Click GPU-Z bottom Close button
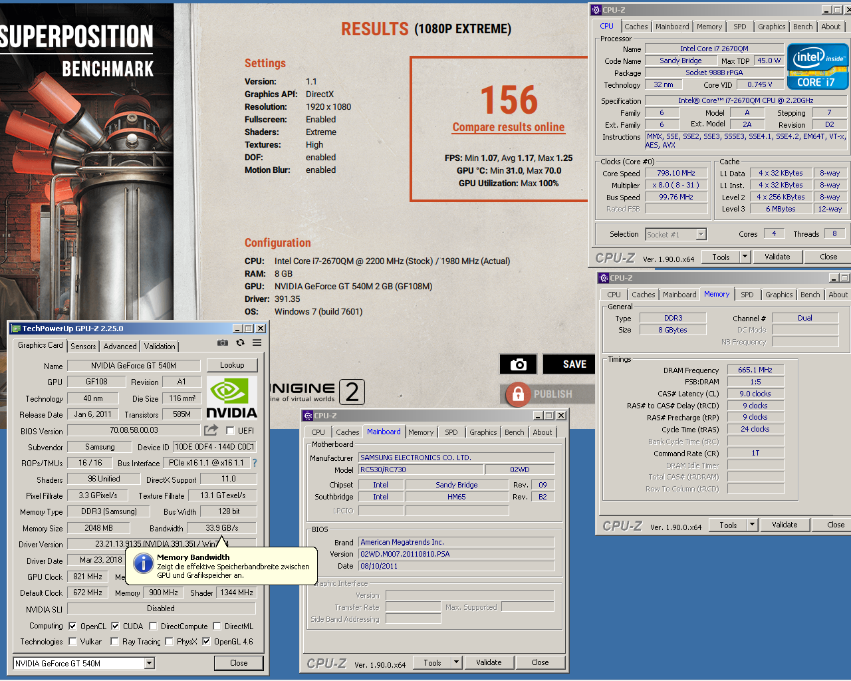851x681 pixels. coord(239,663)
